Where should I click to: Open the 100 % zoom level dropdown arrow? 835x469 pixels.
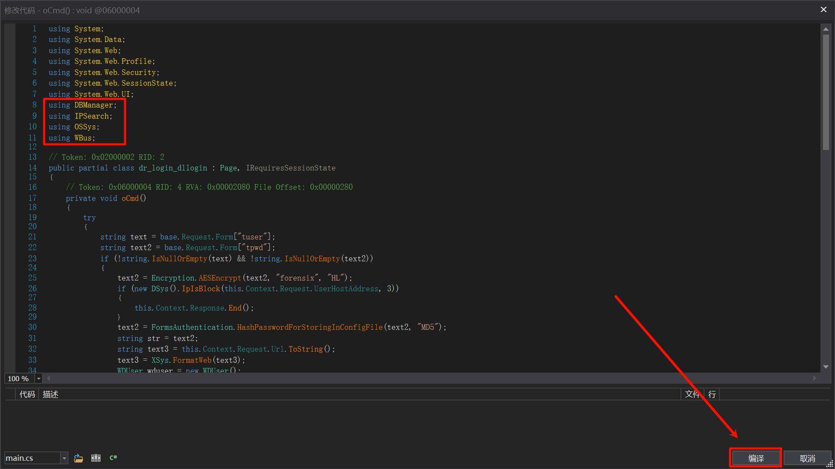[x=39, y=379]
